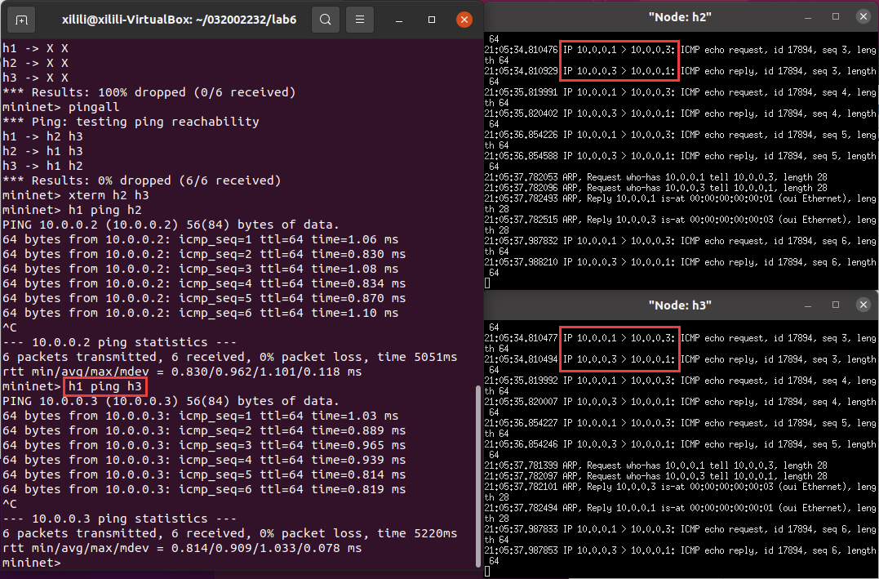Click h3 line timestamped 21:05:34.810477
Screen dimensions: 879x579
click(680, 343)
